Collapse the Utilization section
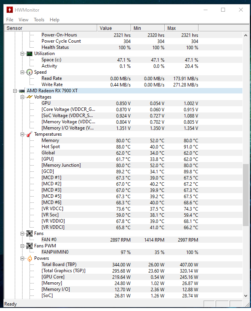 pos(22,54)
